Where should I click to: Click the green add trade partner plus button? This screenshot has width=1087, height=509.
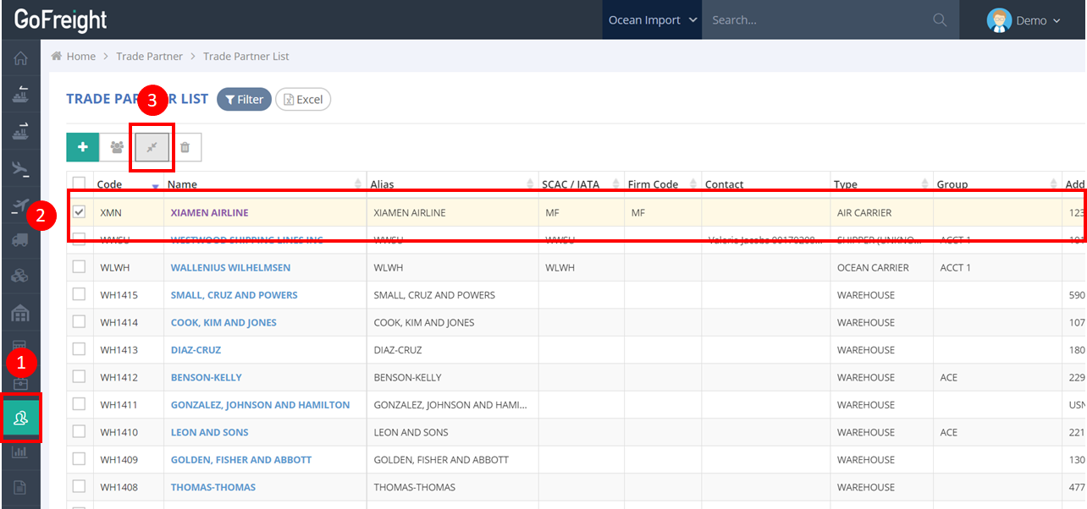pyautogui.click(x=83, y=147)
